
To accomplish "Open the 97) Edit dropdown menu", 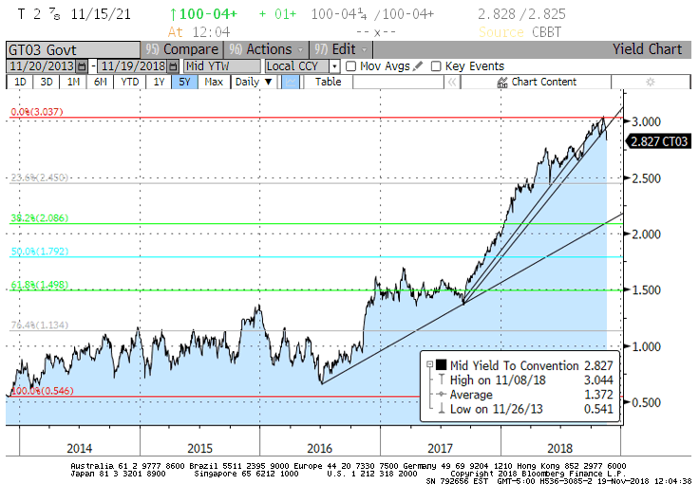I will tap(341, 49).
